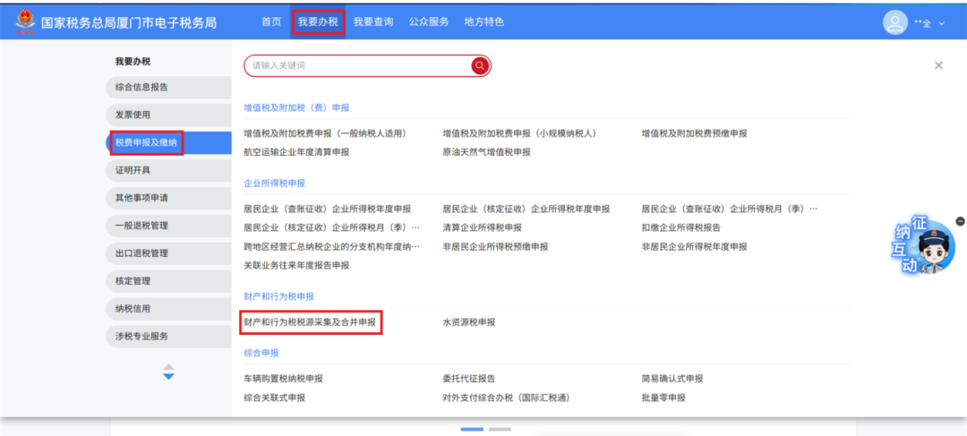Screen dimensions: 967x436
Task: Show more sidebar items with down arrow
Action: (169, 376)
